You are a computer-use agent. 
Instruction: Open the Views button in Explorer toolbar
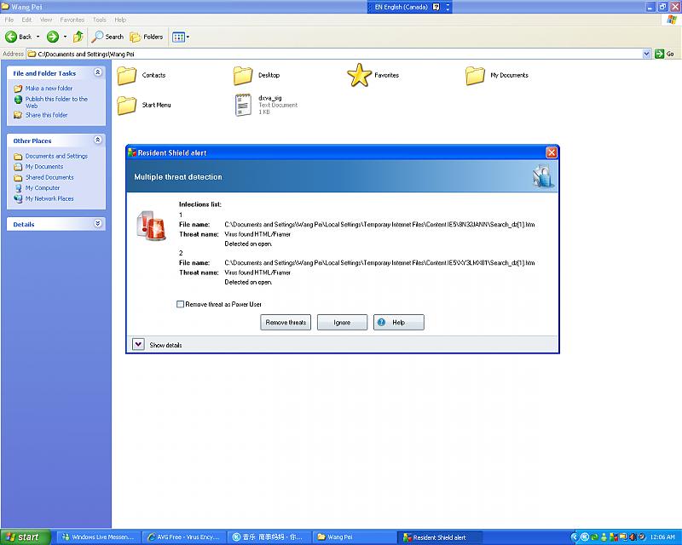coord(181,37)
